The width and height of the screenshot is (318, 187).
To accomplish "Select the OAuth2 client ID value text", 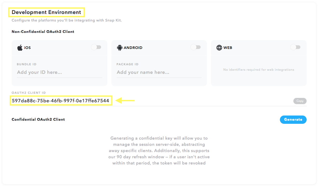I will point(61,101).
